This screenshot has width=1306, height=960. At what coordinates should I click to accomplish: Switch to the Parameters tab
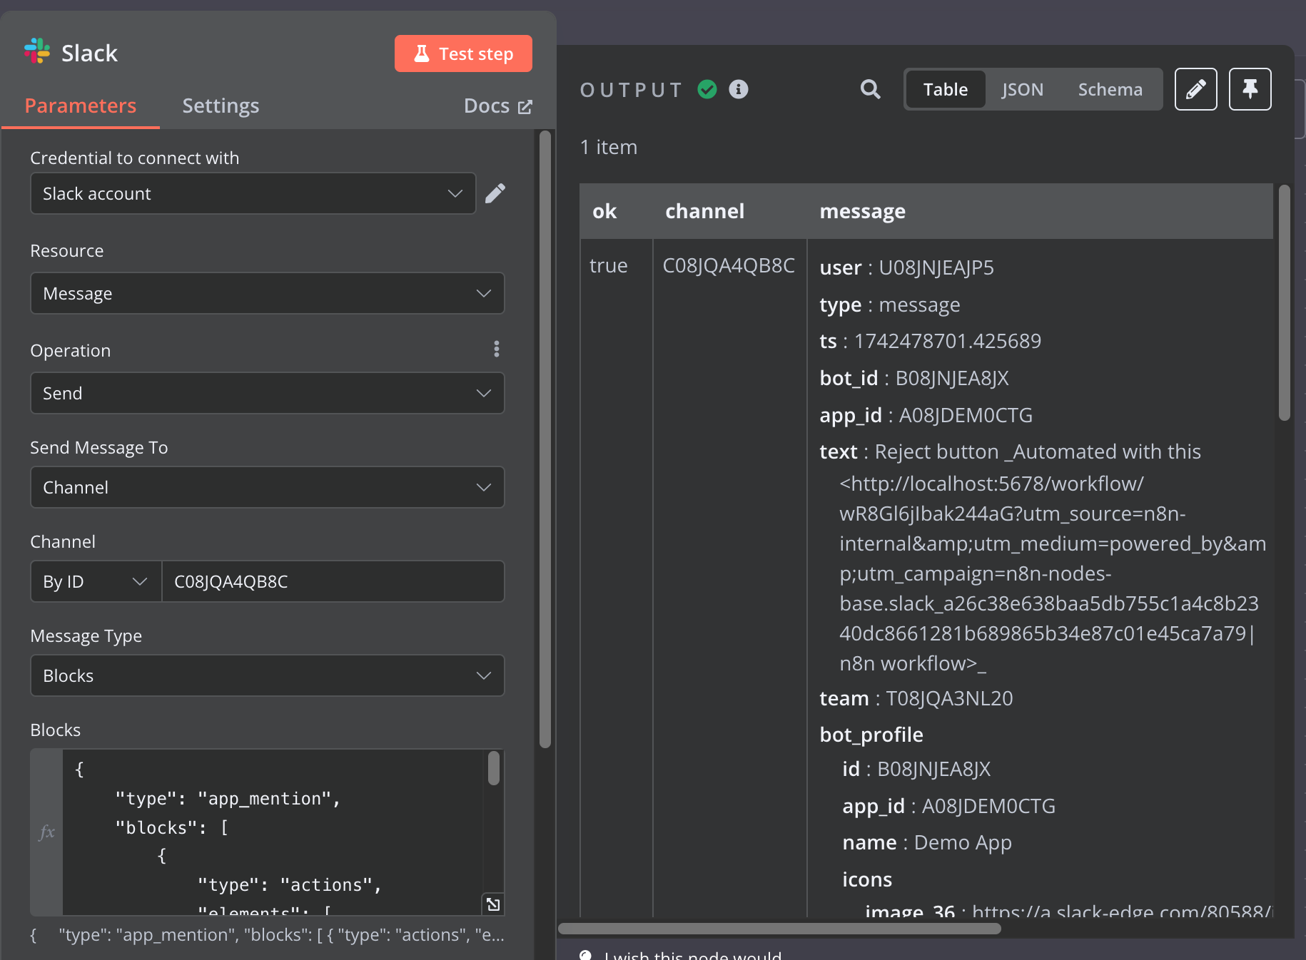(80, 106)
